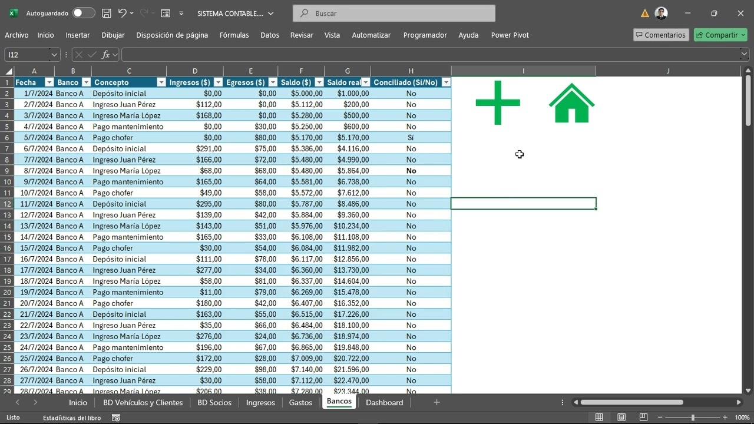Click the 100% zoom level
This screenshot has height=424, width=754.
742,418
